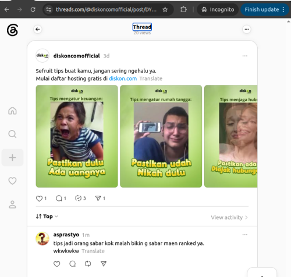
Task: Open the Activity heart in sidebar
Action: [x=12, y=181]
